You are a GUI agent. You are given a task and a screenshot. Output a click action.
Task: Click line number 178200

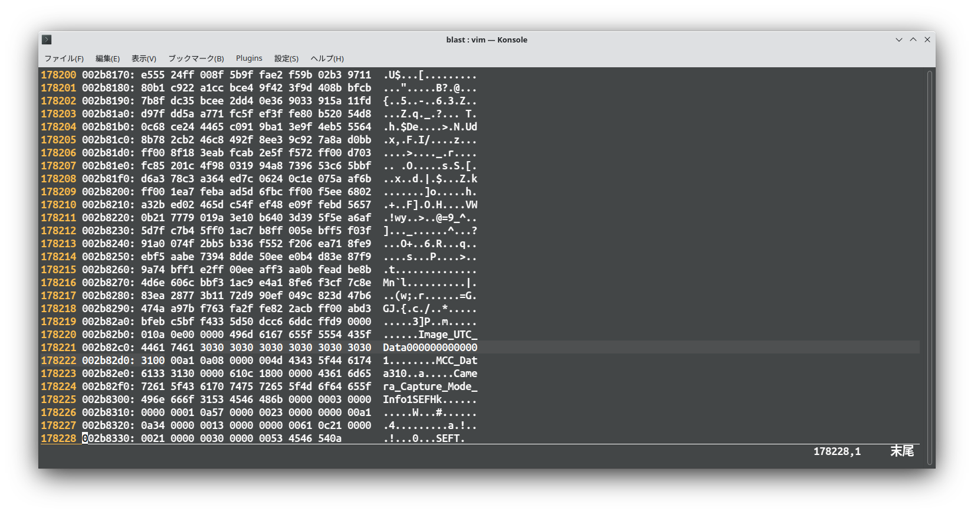[58, 75]
